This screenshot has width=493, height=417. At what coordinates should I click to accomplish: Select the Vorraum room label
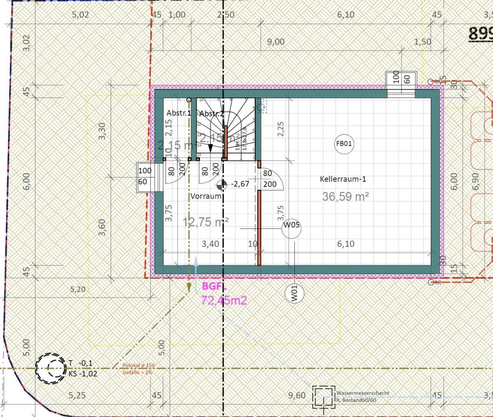click(206, 196)
